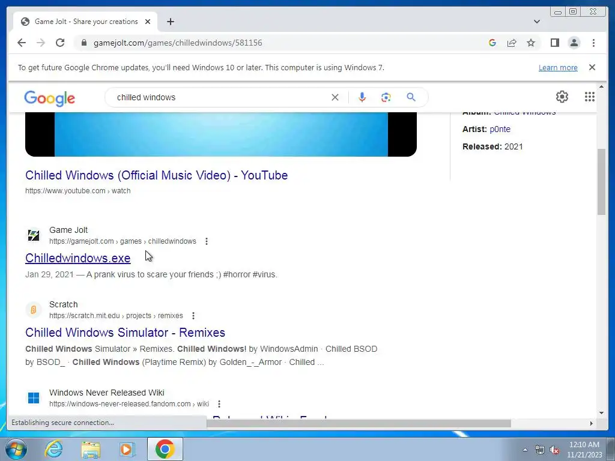
Task: Click the Scratch result site name
Action: click(63, 304)
